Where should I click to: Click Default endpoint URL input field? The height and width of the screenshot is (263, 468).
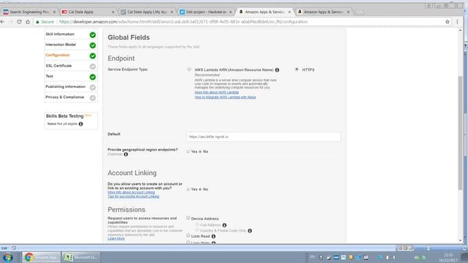click(264, 137)
